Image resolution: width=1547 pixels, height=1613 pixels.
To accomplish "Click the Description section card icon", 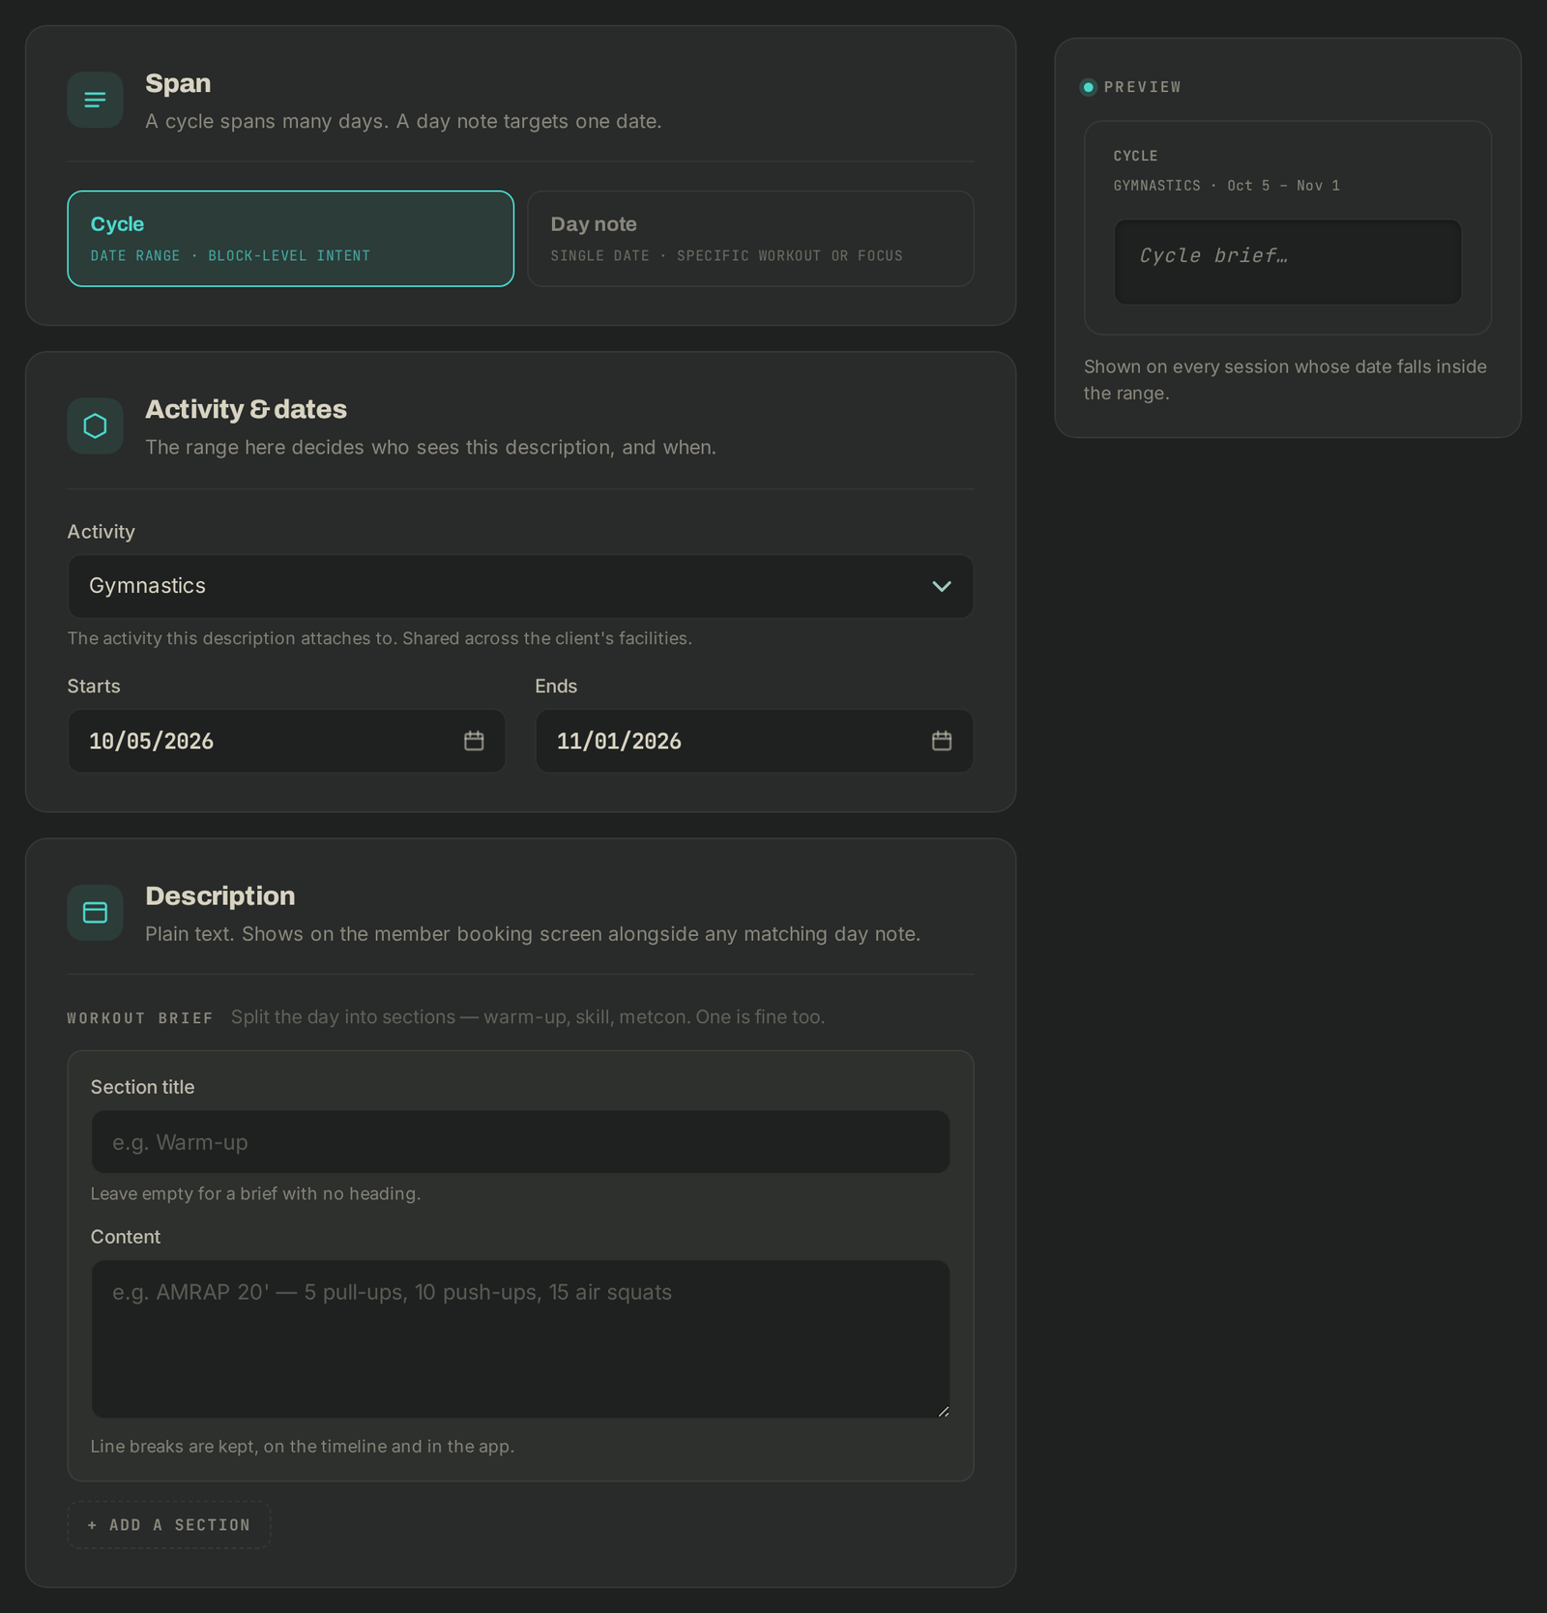I will [95, 912].
